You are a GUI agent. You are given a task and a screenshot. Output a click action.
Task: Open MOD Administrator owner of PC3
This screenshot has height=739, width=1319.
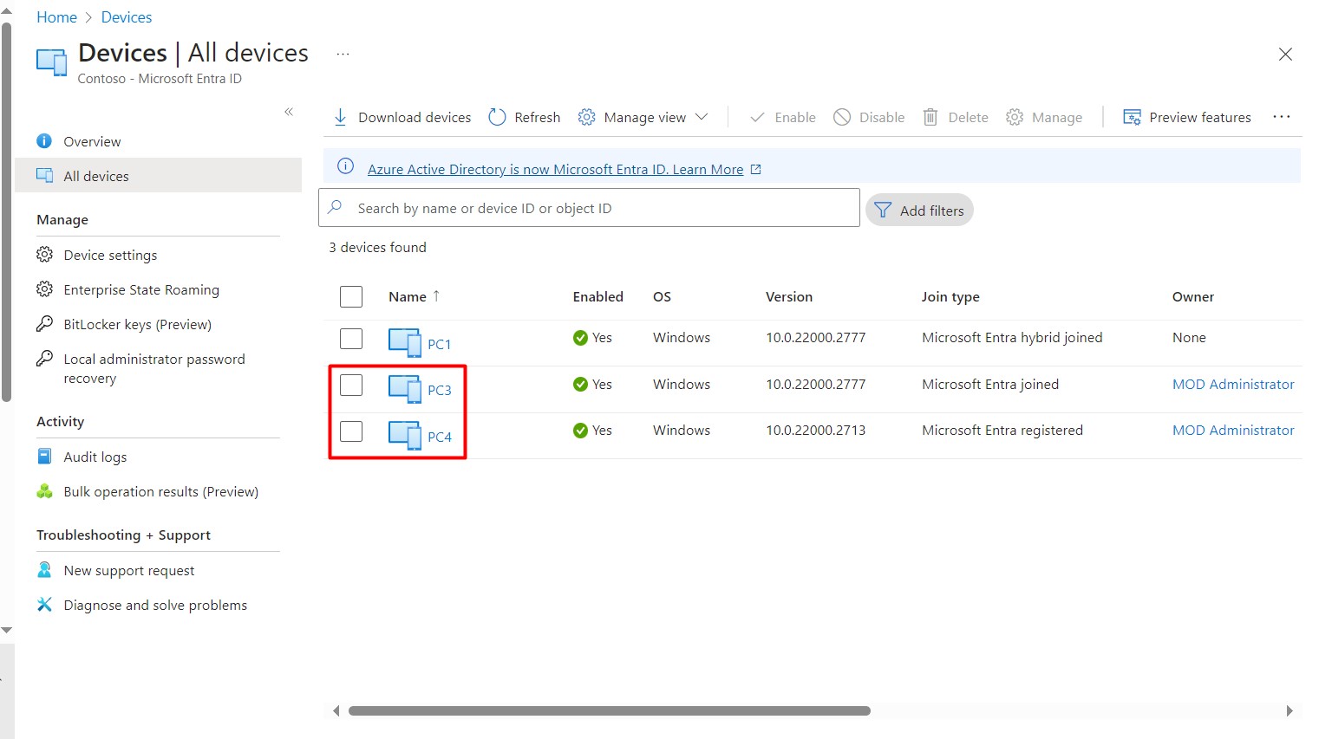1233,384
